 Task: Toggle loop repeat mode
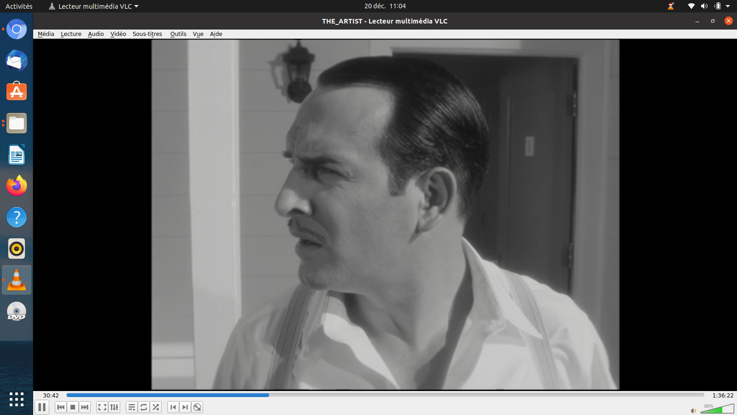point(144,407)
